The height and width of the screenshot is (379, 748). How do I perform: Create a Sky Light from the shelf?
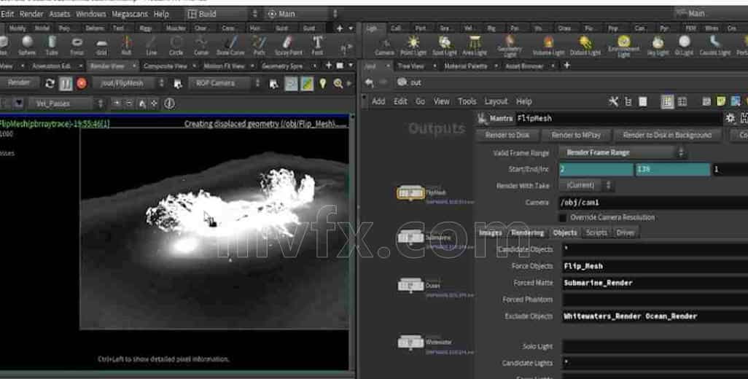click(658, 46)
